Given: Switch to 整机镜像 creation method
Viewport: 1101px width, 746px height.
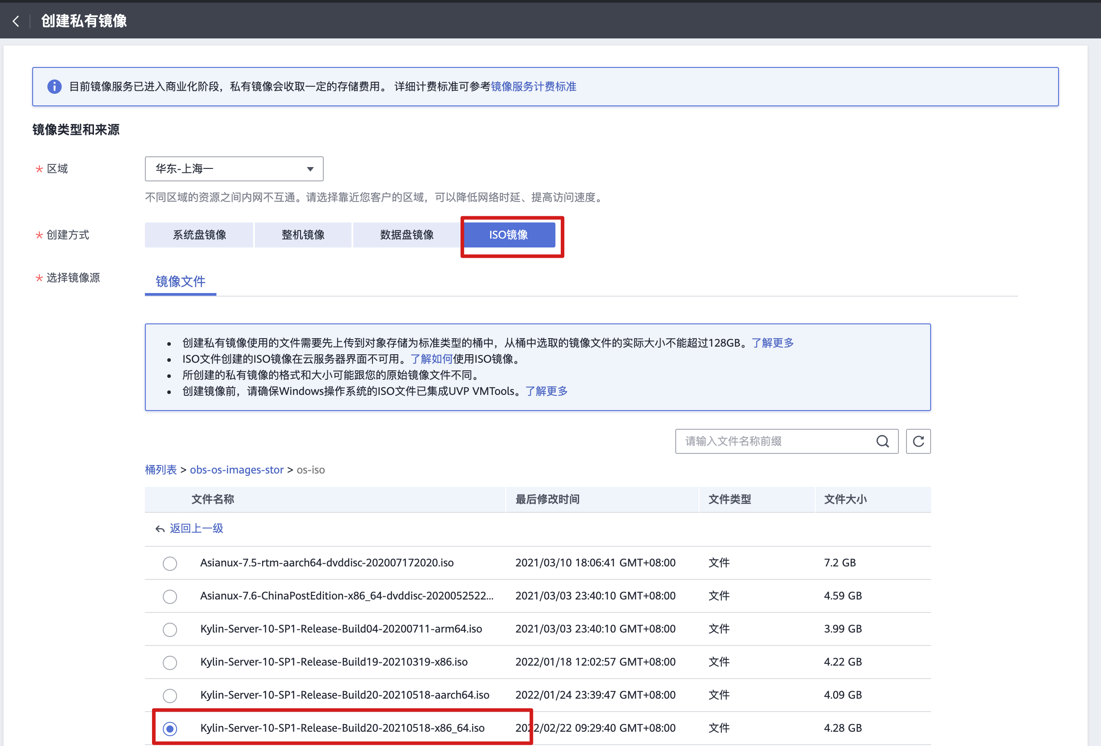Looking at the screenshot, I should click(303, 235).
